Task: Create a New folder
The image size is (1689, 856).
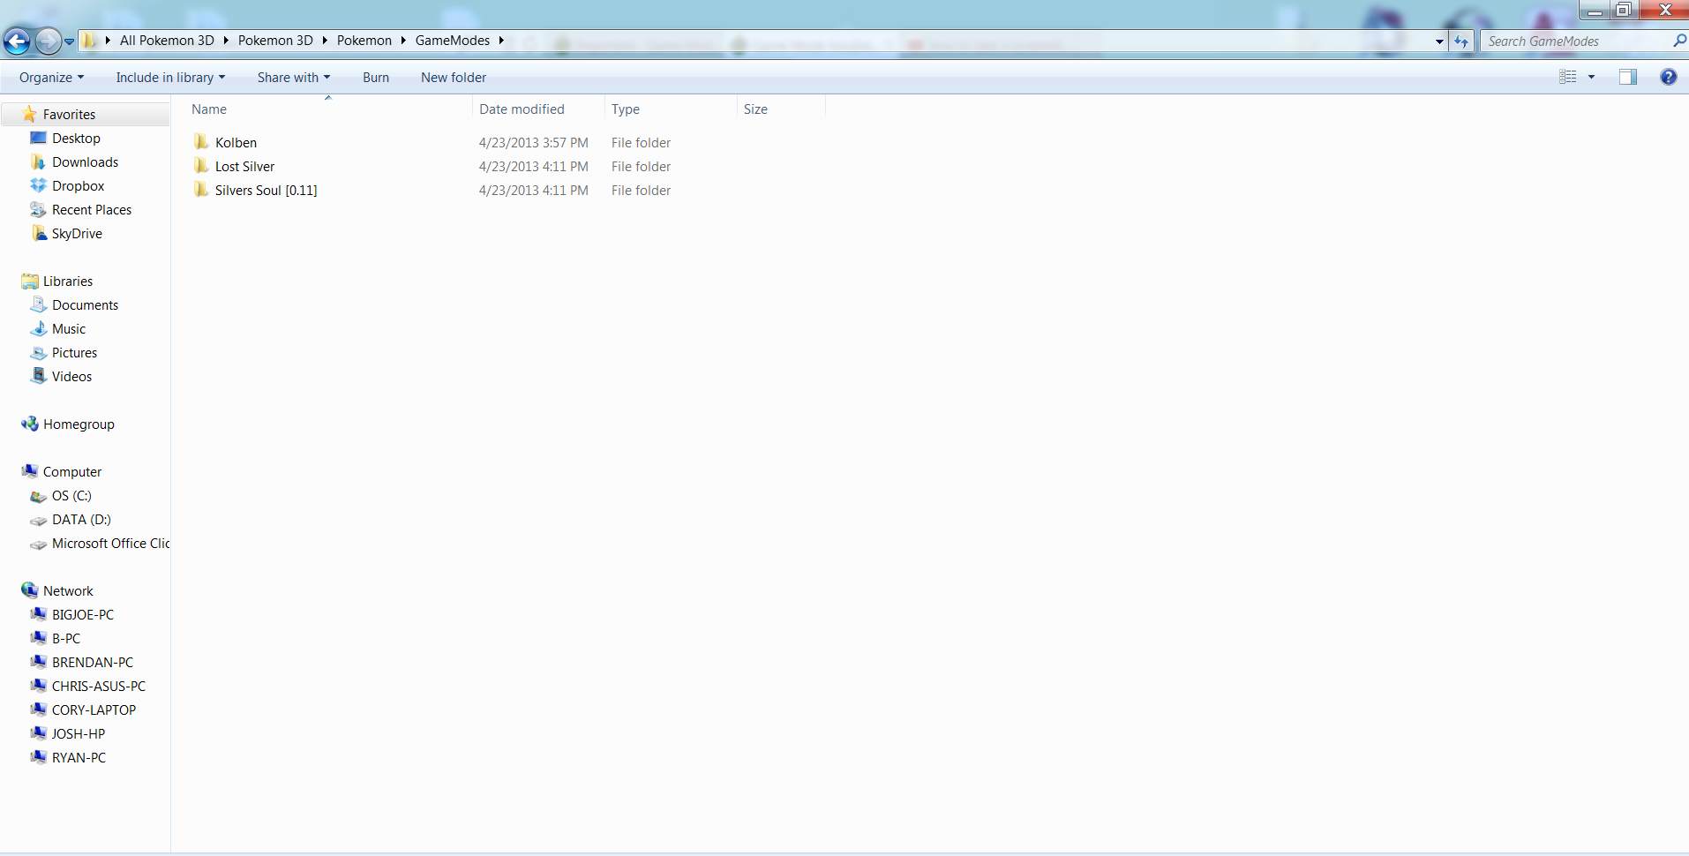Action: [454, 78]
